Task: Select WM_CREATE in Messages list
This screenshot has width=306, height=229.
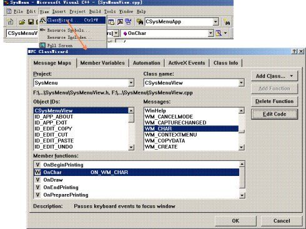Action: tap(191, 147)
